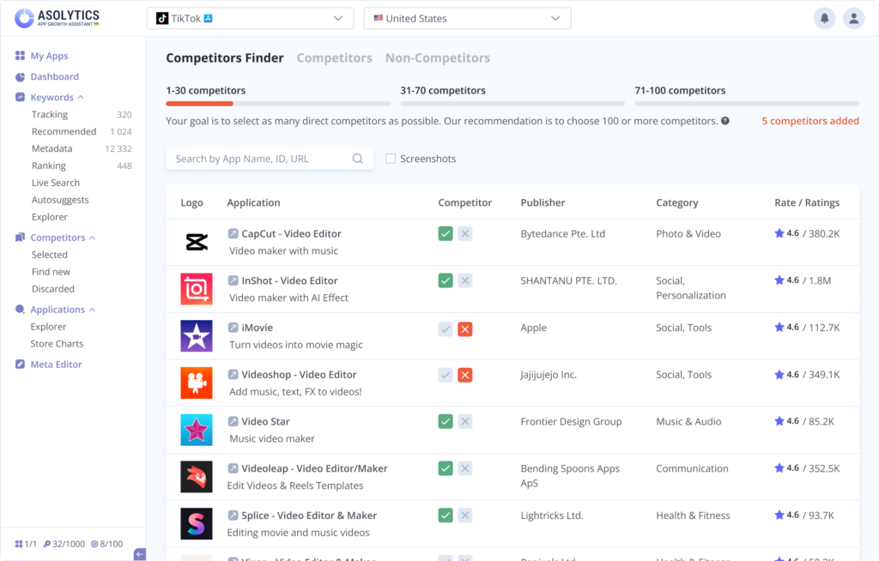The height and width of the screenshot is (561, 879).
Task: Click the InShot app logo
Action: tap(197, 288)
